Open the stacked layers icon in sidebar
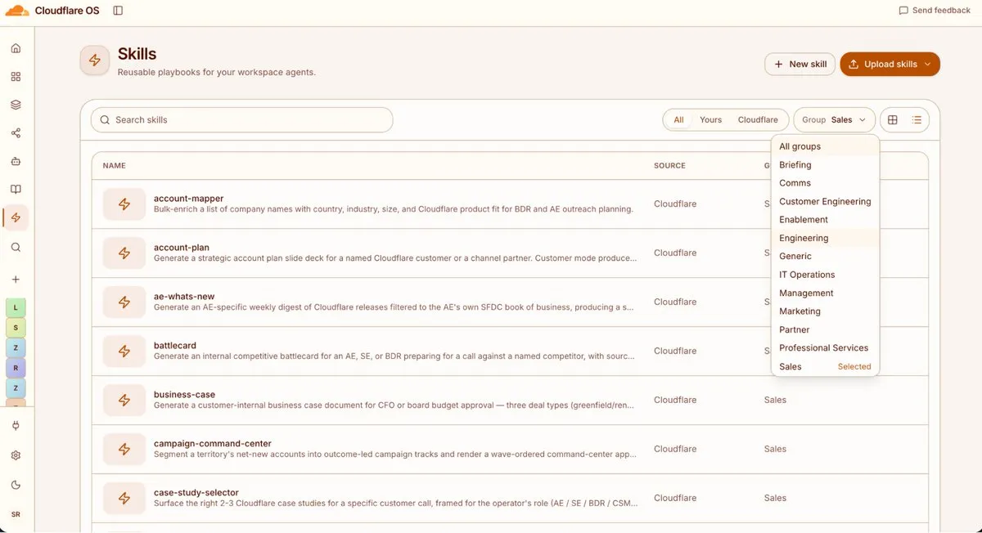Viewport: 982px width, 533px height. pyautogui.click(x=16, y=105)
